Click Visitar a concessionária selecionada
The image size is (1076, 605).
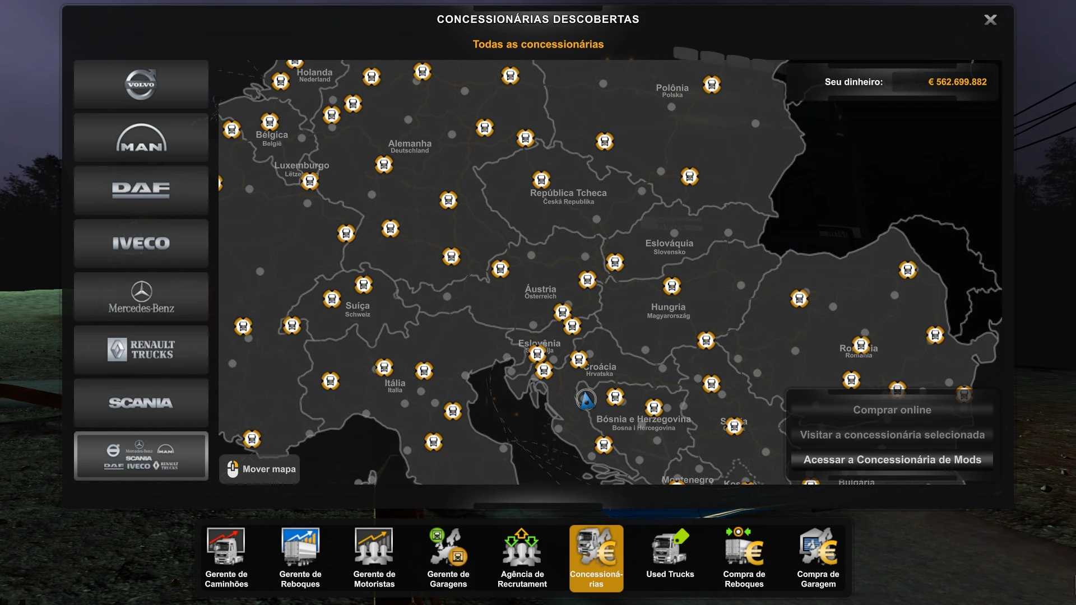[x=892, y=435]
